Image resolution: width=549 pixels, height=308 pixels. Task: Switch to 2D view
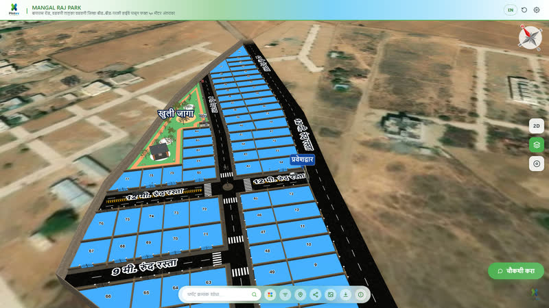[x=537, y=126]
